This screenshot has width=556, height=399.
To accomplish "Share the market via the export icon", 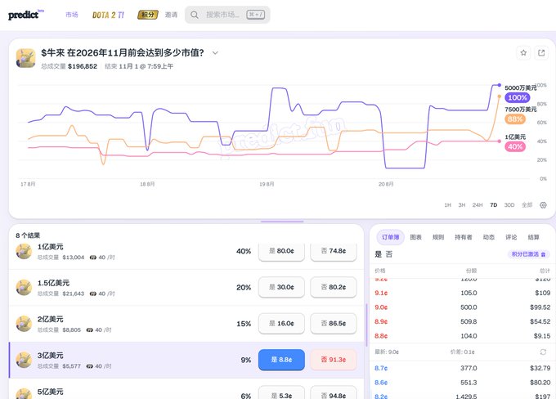I will coord(541,53).
